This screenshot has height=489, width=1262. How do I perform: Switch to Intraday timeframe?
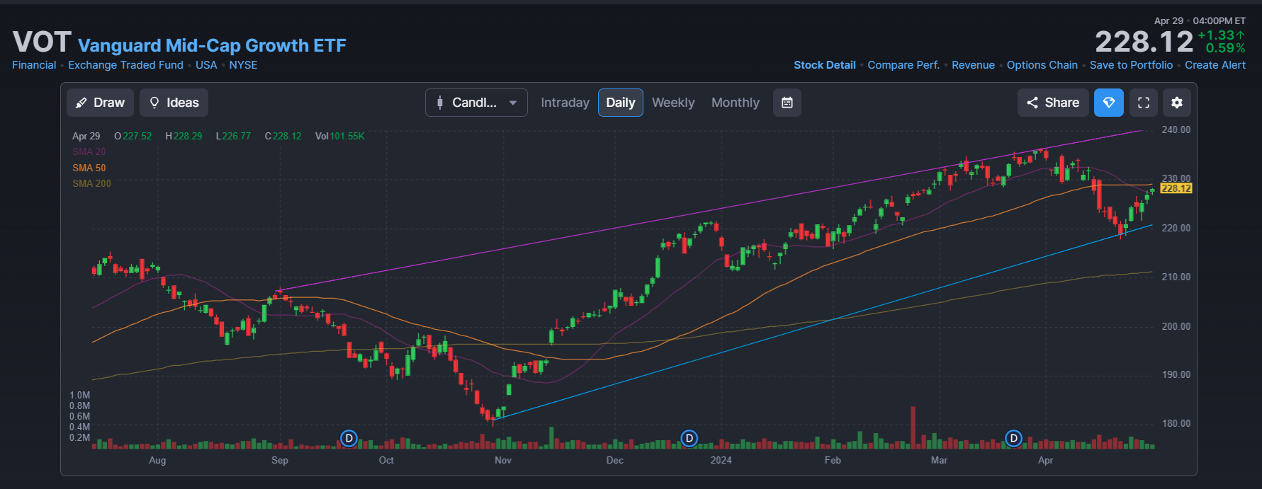click(565, 103)
